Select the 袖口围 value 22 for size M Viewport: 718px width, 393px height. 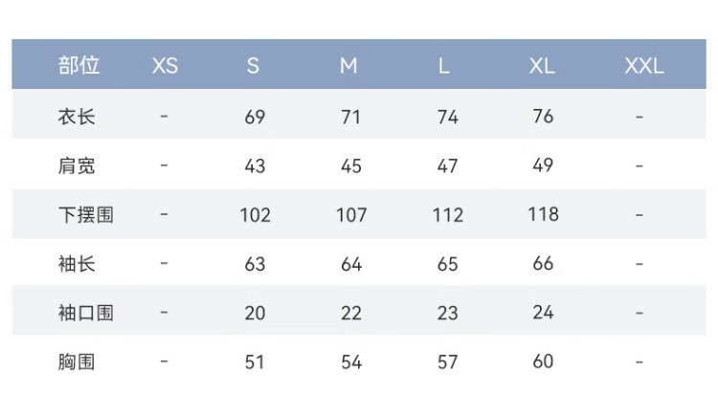[x=351, y=312]
